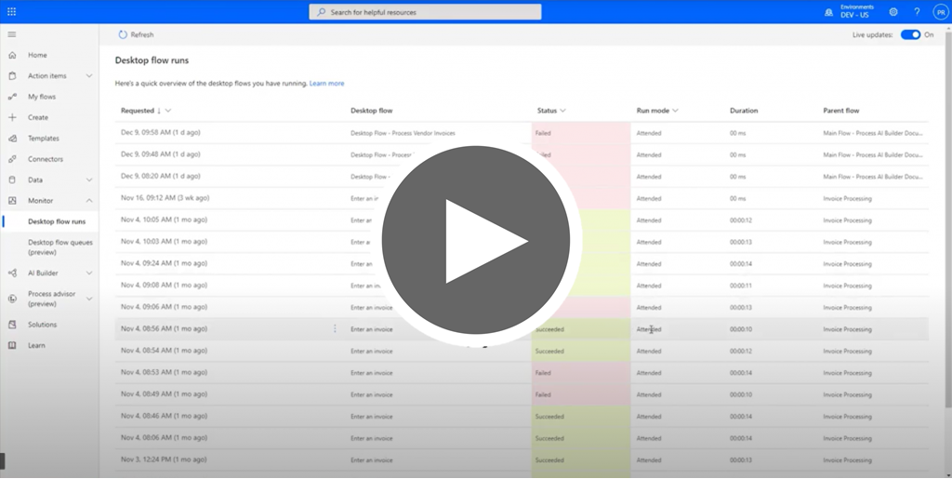This screenshot has width=952, height=479.
Task: Open Desktop Flow - Process Vendor Invoices
Action: tap(403, 133)
